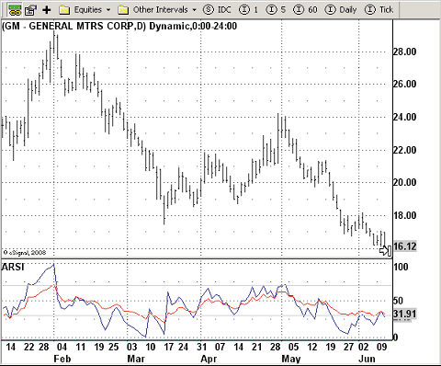Open the Equities folder menu
441x366 pixels.
tap(85, 10)
